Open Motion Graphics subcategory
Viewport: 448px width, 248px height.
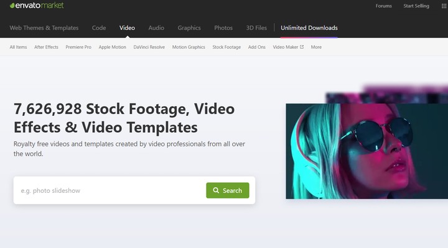(x=189, y=47)
